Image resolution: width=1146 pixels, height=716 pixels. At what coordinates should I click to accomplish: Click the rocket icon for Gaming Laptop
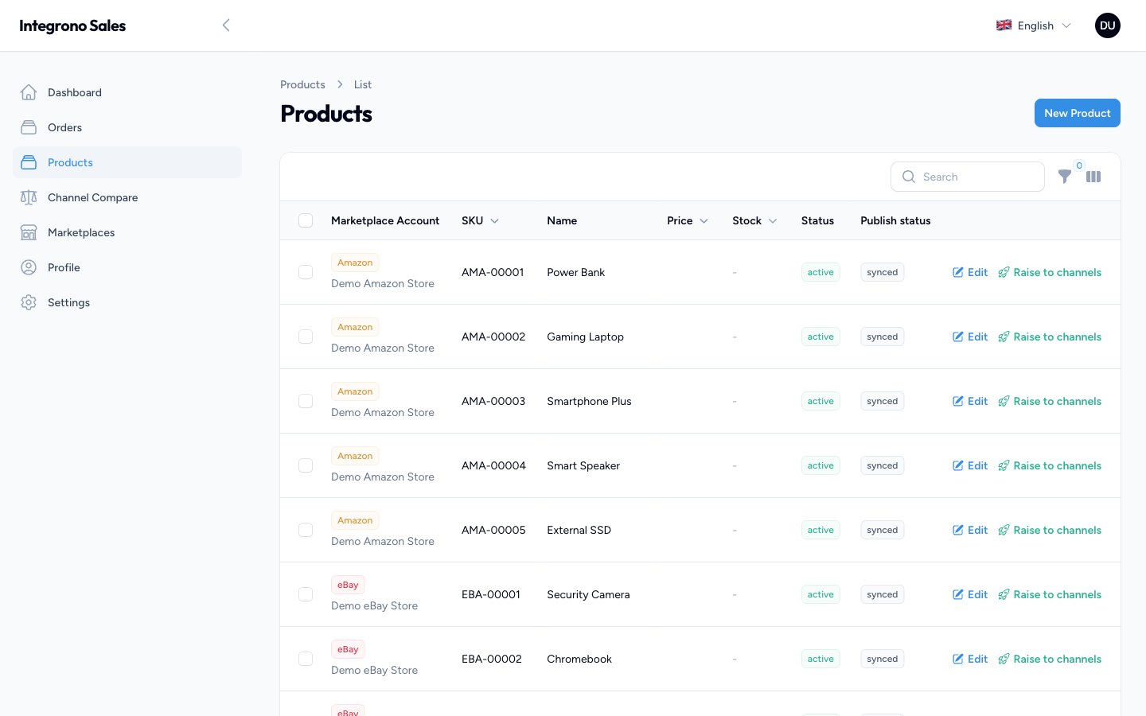tap(1004, 337)
